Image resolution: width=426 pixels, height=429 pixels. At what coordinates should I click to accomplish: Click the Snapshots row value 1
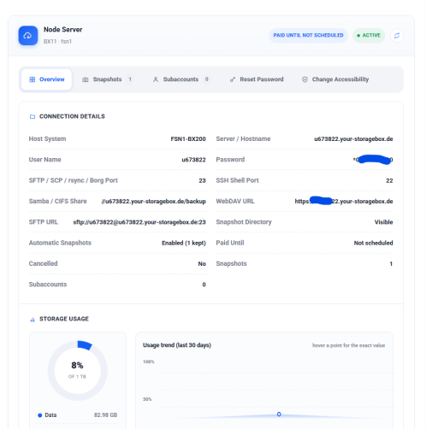tap(391, 264)
